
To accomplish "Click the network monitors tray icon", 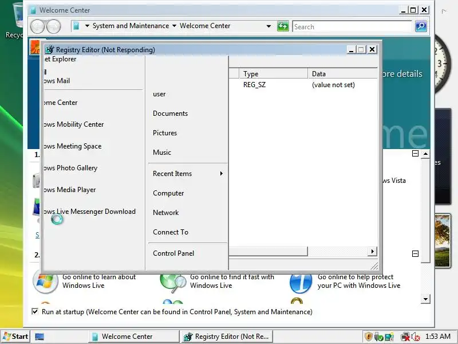I will pyautogui.click(x=389, y=337).
